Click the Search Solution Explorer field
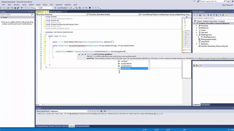234x131 pixels. click(213, 18)
